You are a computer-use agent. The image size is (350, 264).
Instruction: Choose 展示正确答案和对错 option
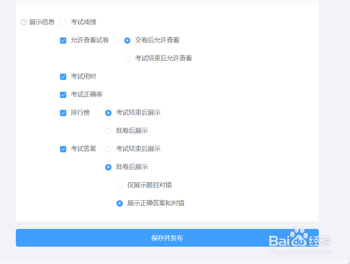pos(119,203)
